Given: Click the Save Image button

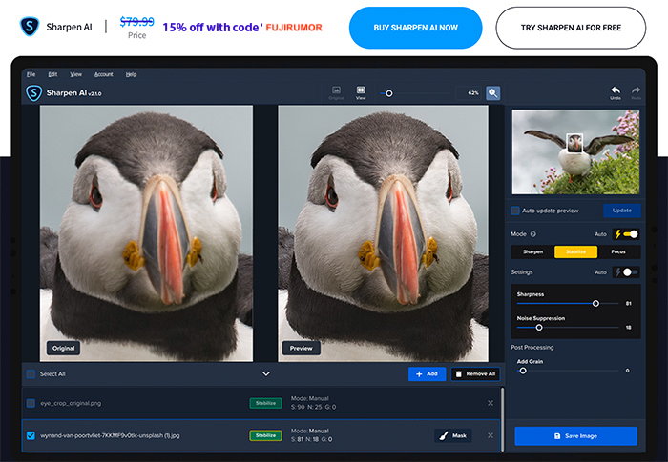Looking at the screenshot, I should pos(575,436).
